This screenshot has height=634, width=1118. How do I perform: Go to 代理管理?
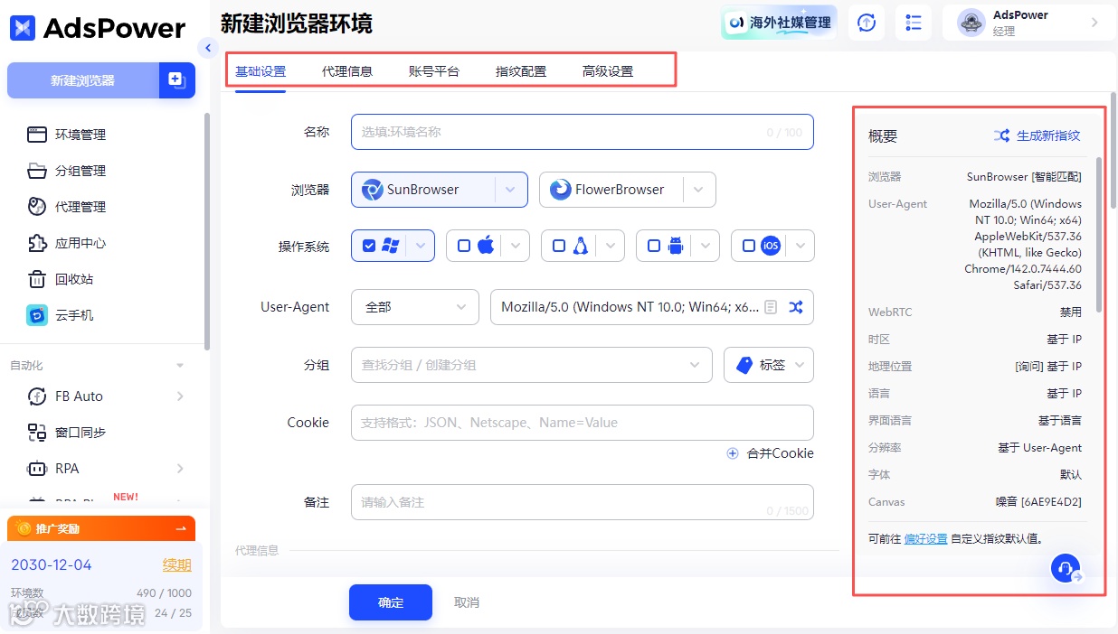(80, 207)
